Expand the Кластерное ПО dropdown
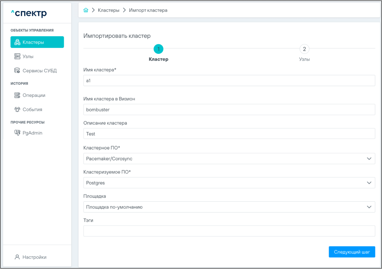The width and height of the screenshot is (382, 269). coord(369,159)
